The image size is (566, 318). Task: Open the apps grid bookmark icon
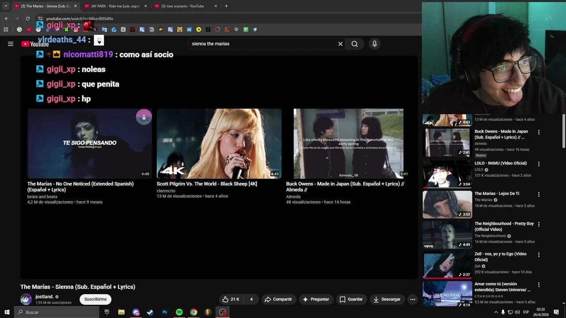click(6, 30)
